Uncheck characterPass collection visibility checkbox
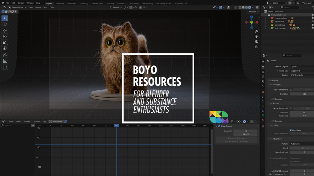 [x=312, y=18]
